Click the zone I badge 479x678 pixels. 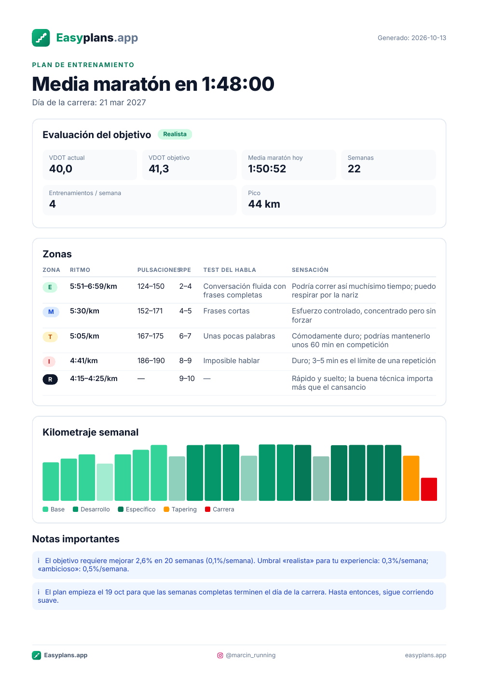coord(49,361)
